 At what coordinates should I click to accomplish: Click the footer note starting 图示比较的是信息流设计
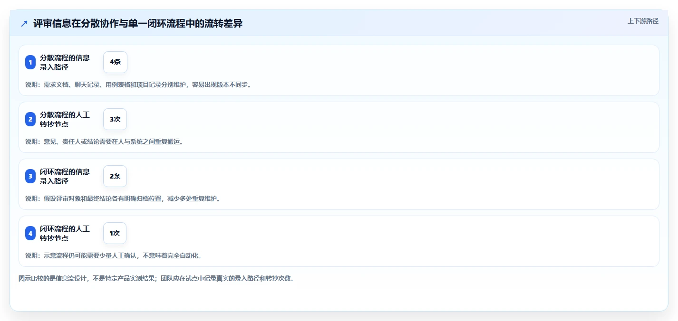156,278
